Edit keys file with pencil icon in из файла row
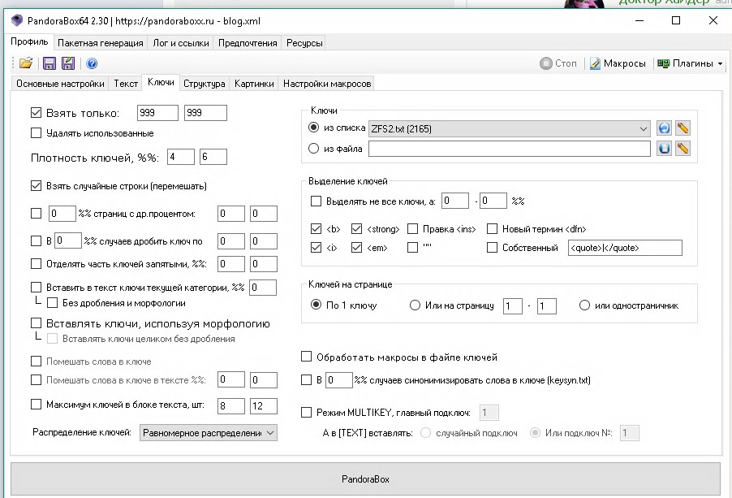The width and height of the screenshot is (732, 498). pos(682,149)
